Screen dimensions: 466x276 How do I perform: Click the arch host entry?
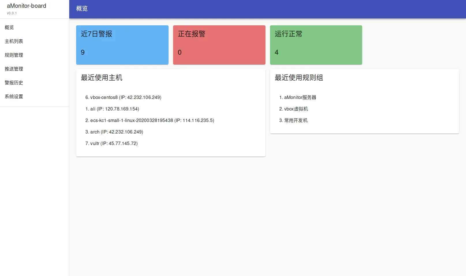(x=114, y=132)
